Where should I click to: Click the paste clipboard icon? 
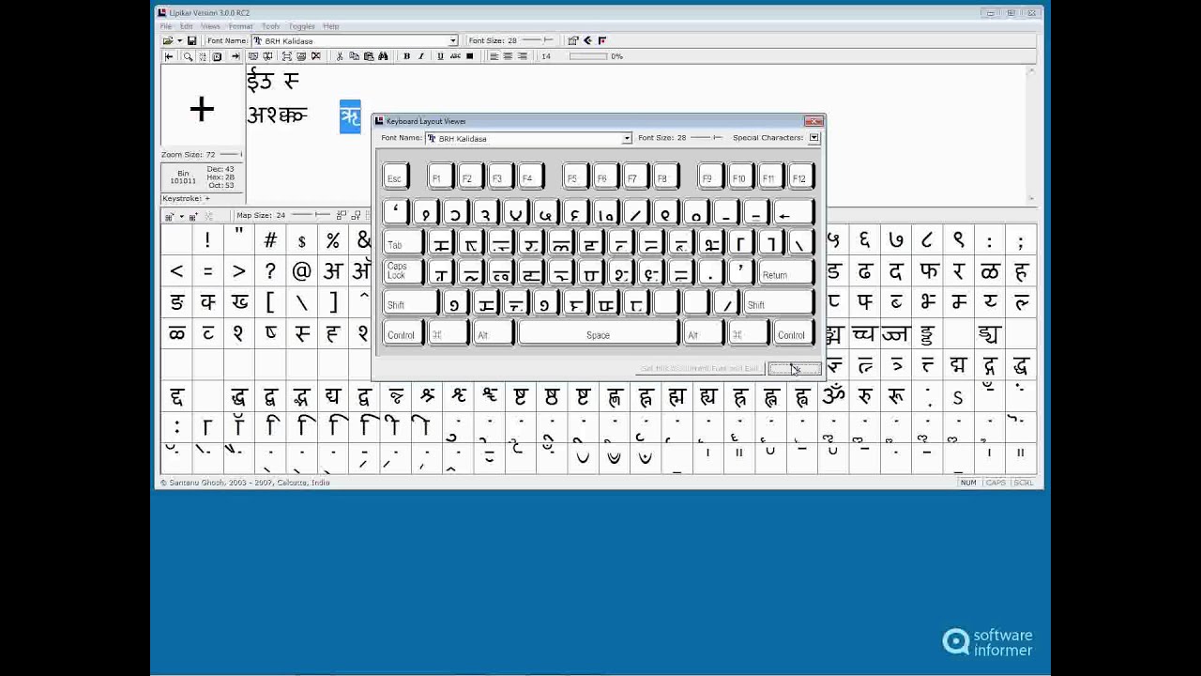coord(368,56)
